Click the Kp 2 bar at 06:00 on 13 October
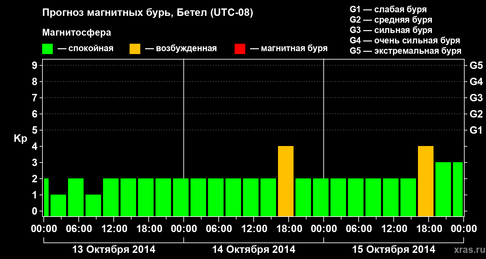Screen dimensions: 486x259 click(x=76, y=197)
